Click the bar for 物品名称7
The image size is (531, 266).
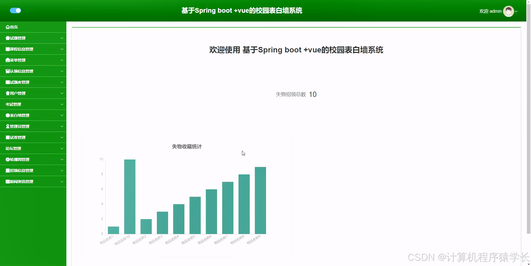coord(228,208)
